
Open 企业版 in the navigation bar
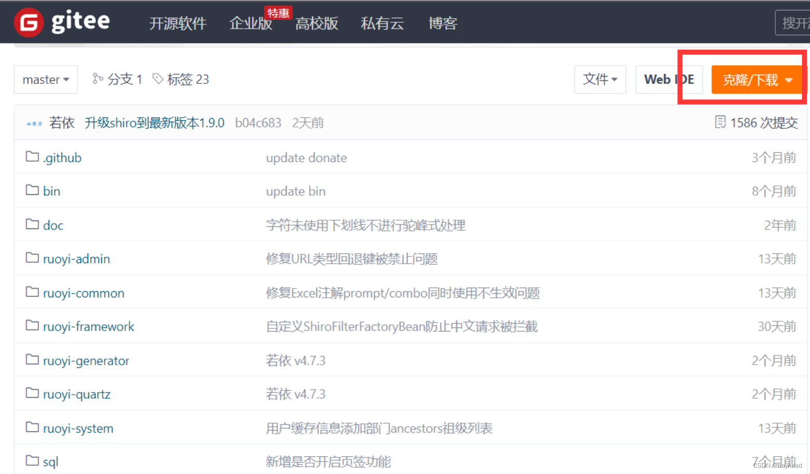(251, 23)
